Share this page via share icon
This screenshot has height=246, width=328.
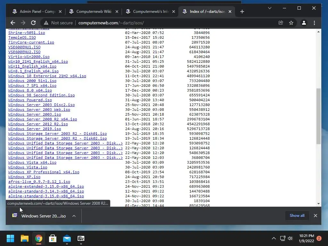[281, 23]
